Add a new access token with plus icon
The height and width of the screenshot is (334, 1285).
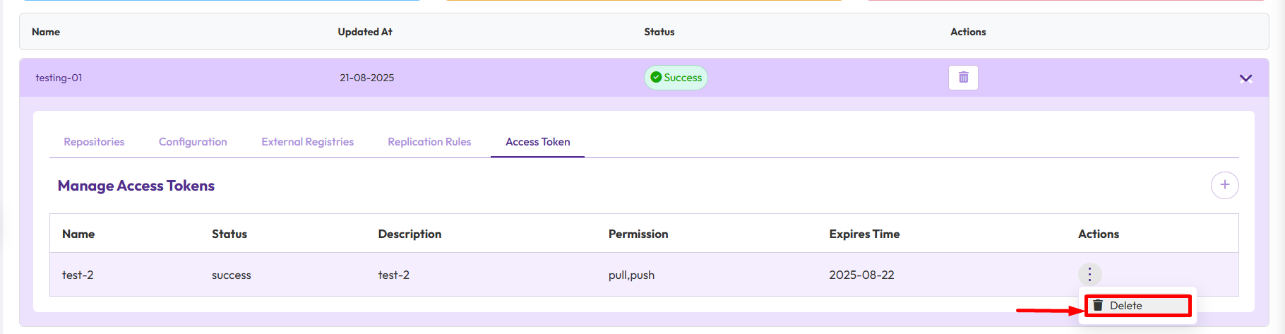[1224, 185]
